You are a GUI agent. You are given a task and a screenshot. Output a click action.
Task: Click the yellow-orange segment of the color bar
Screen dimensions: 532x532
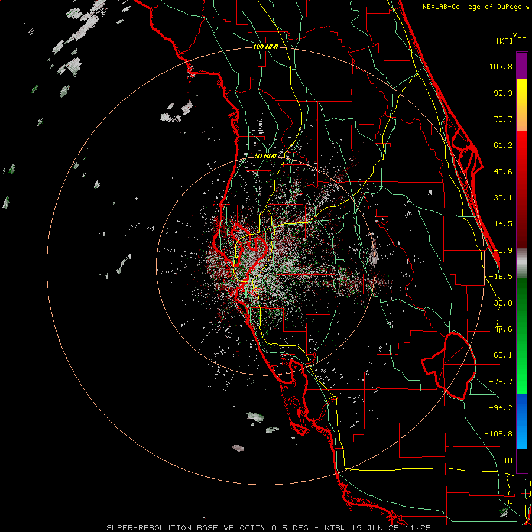click(522, 105)
